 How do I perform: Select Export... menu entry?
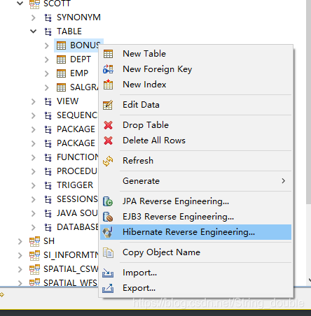195,288
